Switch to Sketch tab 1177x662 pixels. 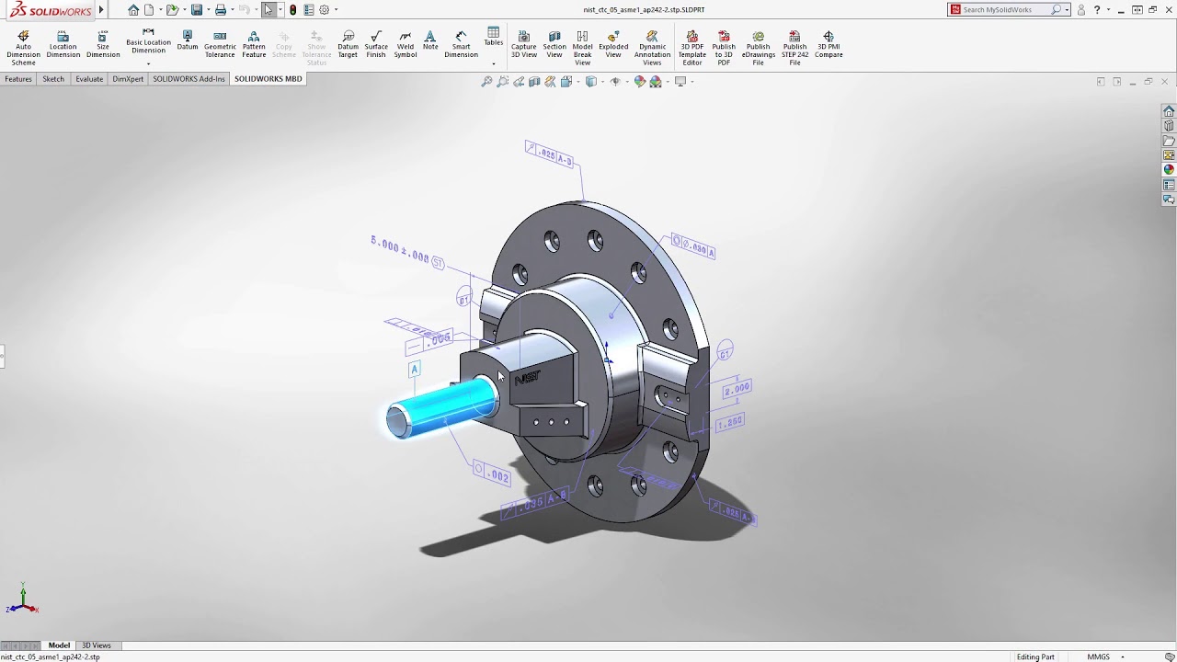tap(53, 79)
